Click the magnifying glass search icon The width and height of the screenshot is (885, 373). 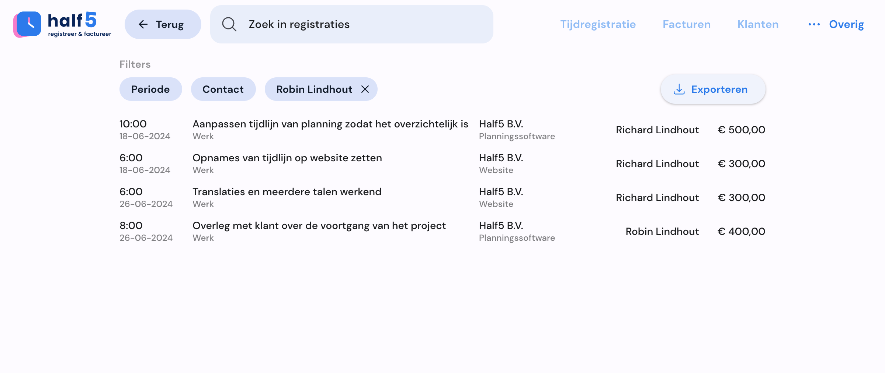(x=229, y=24)
